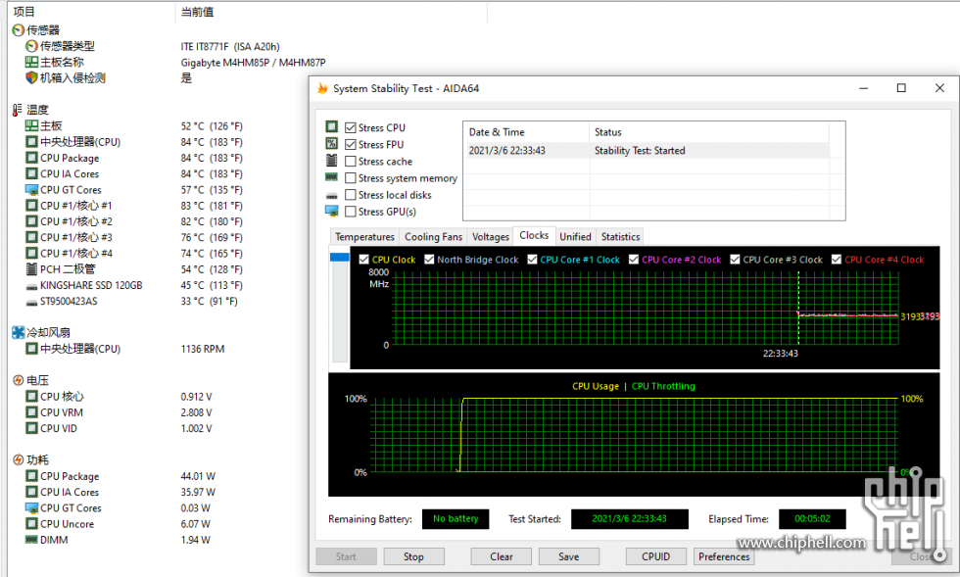Select the CPU #1/核心 #1 temperature row
Viewport: 960px width, 577px height.
[135, 205]
